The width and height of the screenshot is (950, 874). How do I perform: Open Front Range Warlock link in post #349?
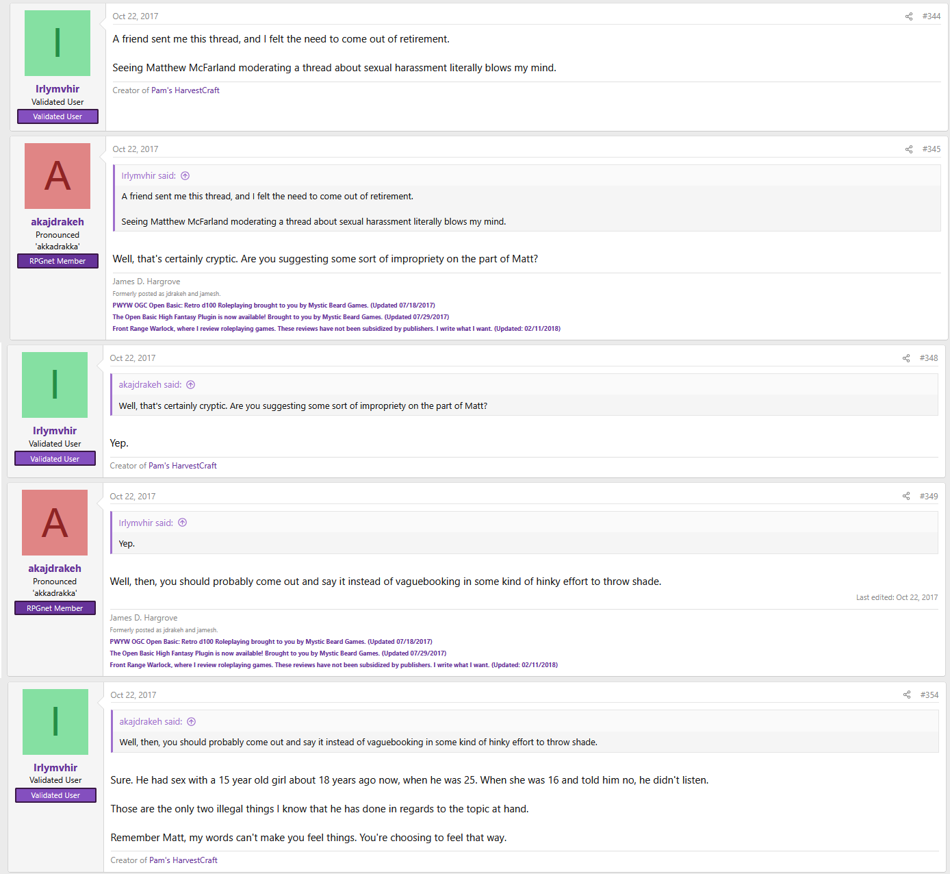pyautogui.click(x=334, y=665)
